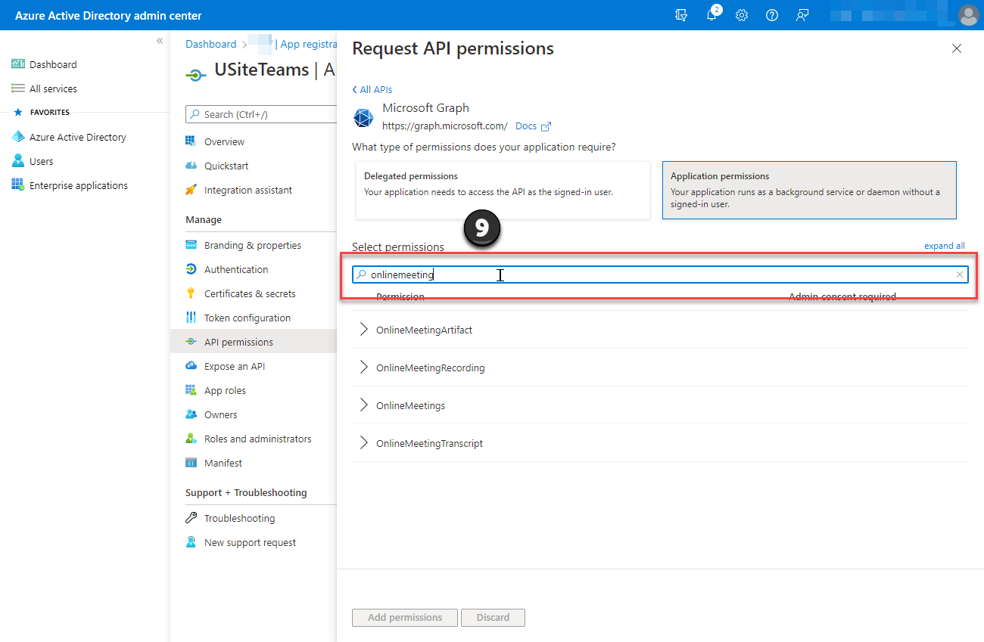
Task: Open the feedback icon in header
Action: (802, 15)
